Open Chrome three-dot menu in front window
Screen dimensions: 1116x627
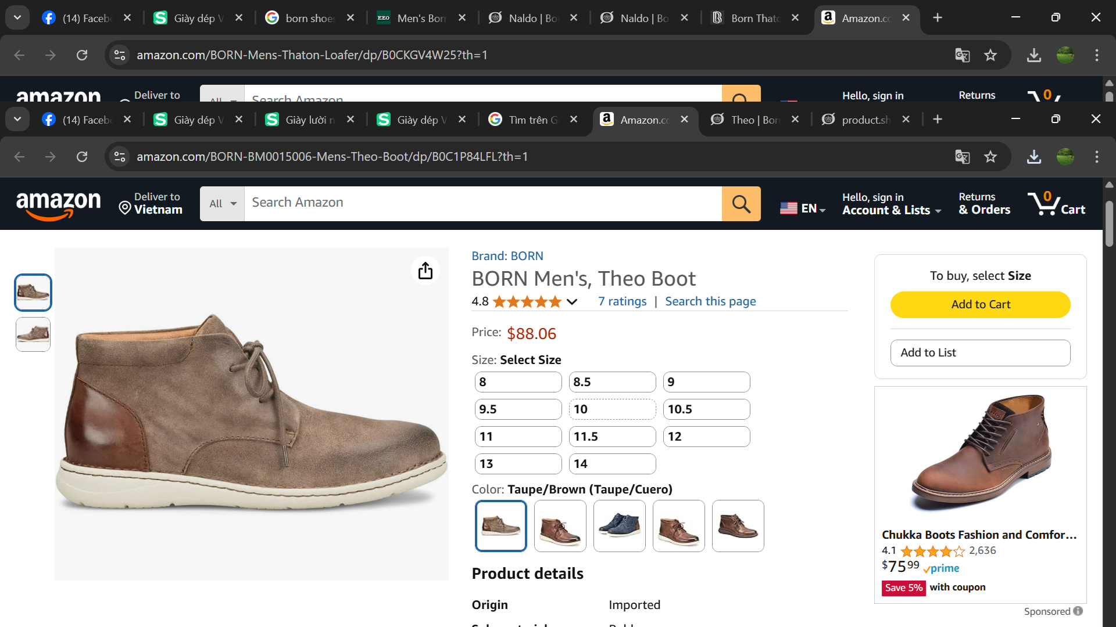pos(1097,157)
